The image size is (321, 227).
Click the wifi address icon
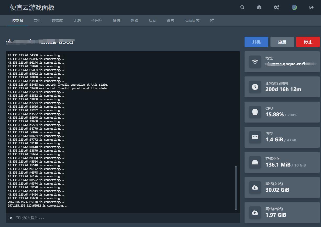pos(255,62)
